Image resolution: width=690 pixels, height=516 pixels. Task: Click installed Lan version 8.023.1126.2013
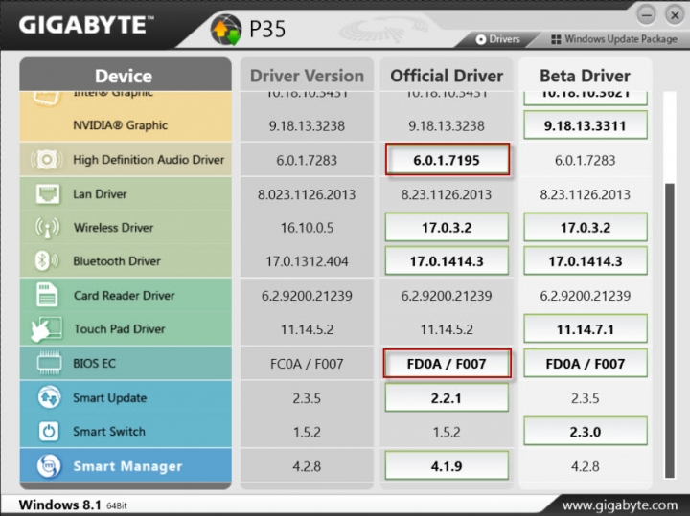[307, 194]
